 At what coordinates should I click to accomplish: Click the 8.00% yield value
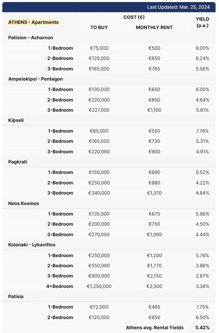click(202, 48)
